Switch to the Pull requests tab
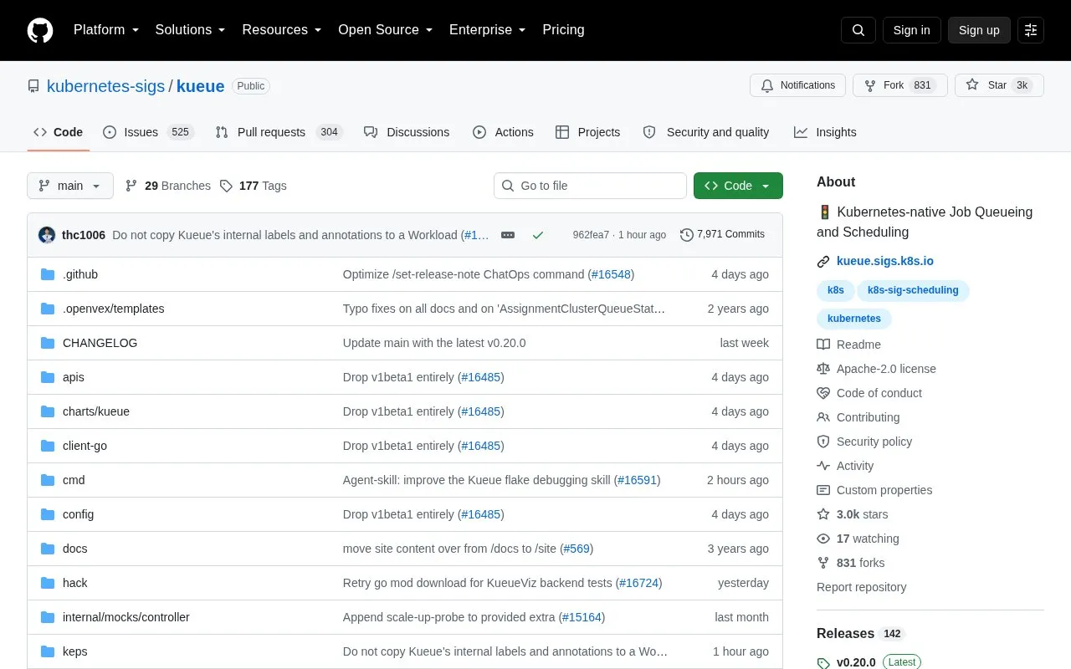 279,132
